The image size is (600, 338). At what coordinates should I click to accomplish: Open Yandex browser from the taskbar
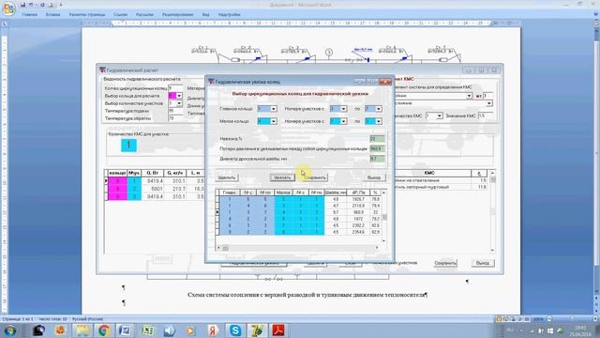coord(213,330)
